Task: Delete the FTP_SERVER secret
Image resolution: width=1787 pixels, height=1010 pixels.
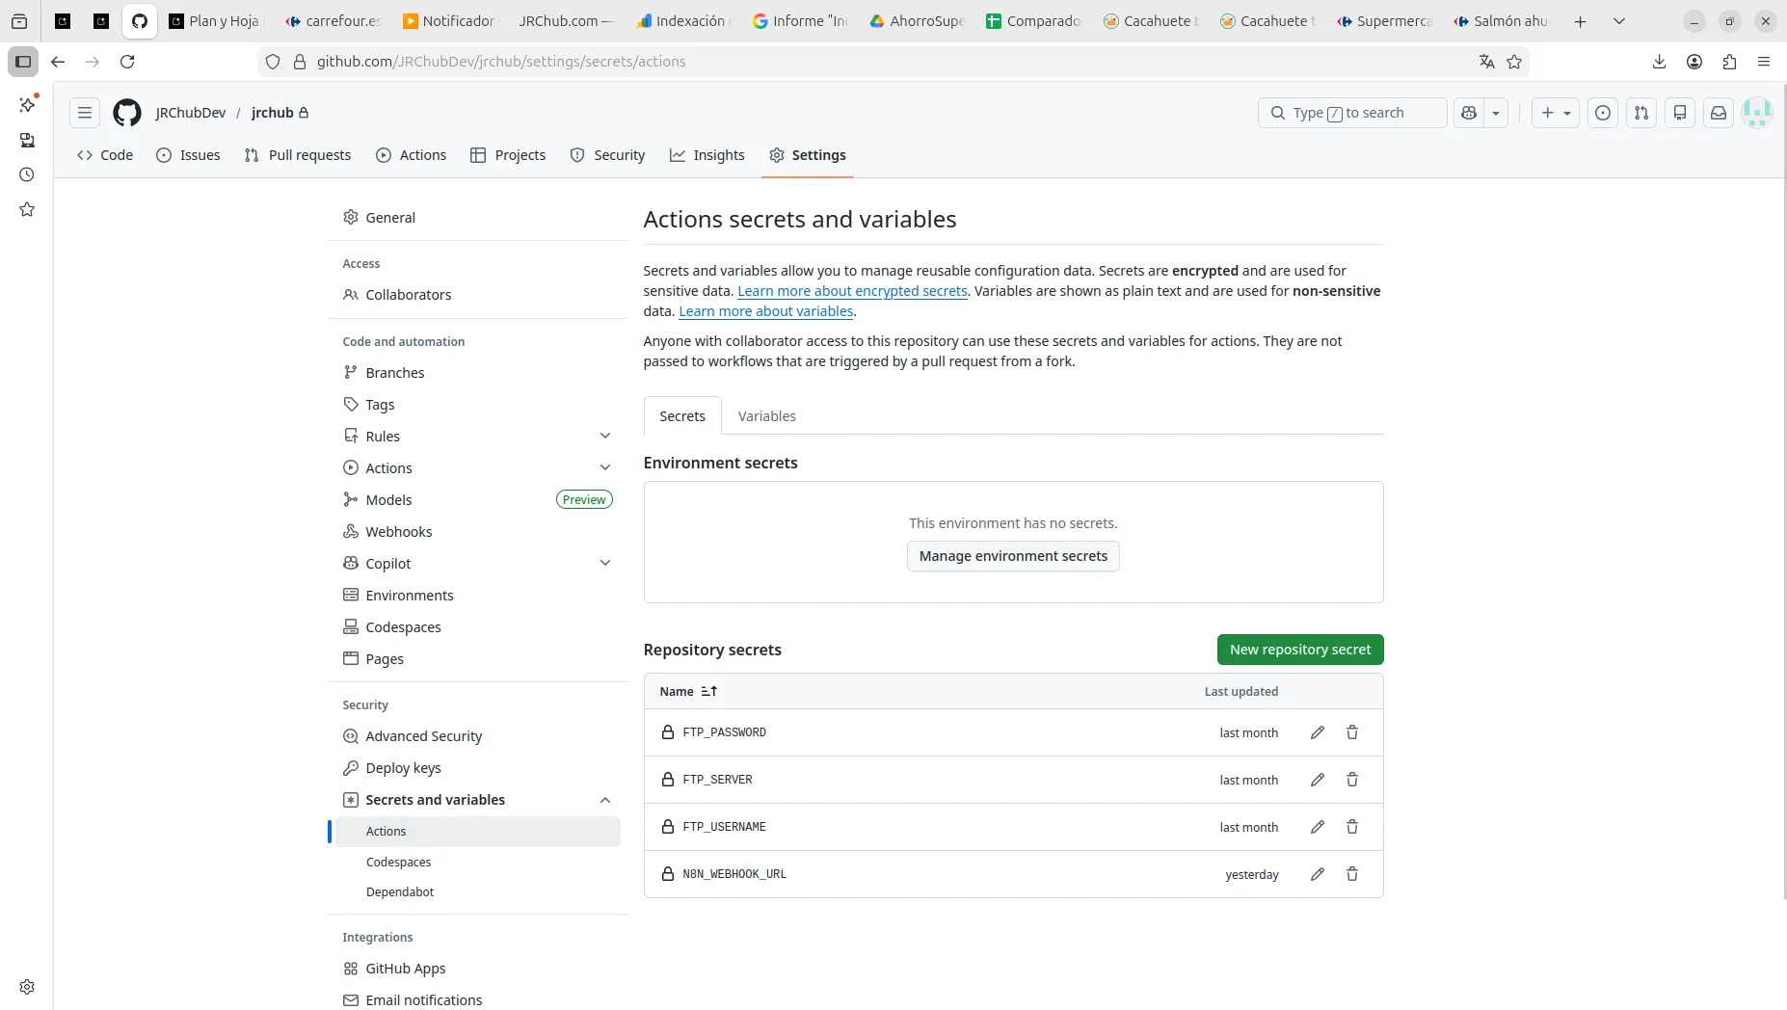Action: click(x=1352, y=780)
